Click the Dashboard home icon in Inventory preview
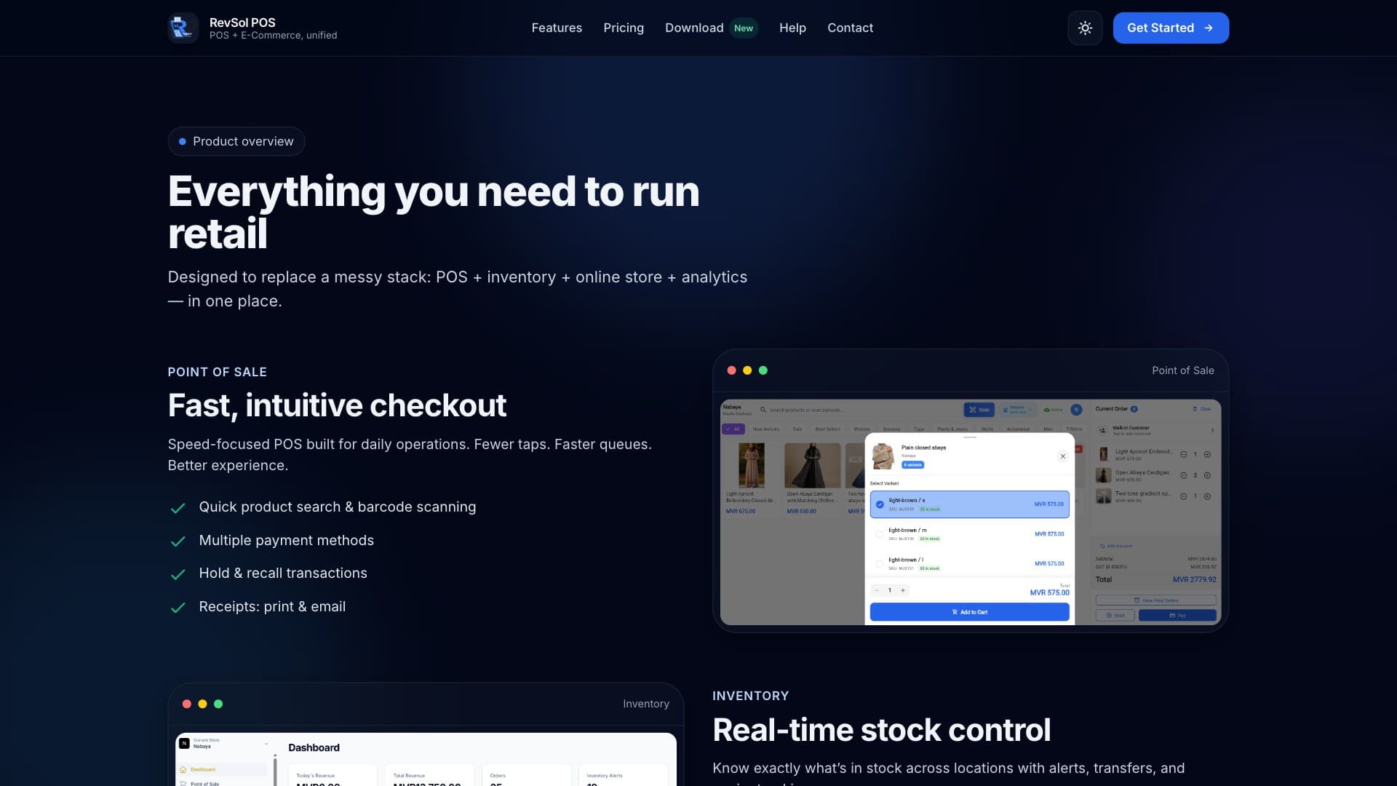 pyautogui.click(x=183, y=769)
